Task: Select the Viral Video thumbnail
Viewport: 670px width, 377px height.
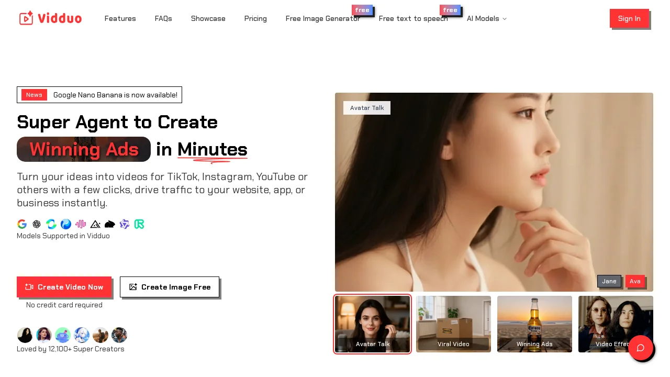Action: (453, 324)
